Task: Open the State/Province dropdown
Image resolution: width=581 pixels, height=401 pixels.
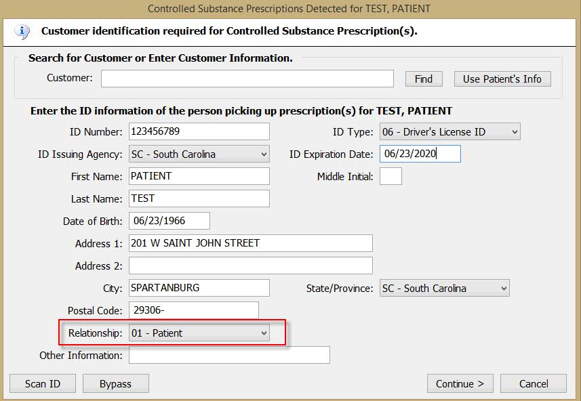Action: click(x=444, y=288)
